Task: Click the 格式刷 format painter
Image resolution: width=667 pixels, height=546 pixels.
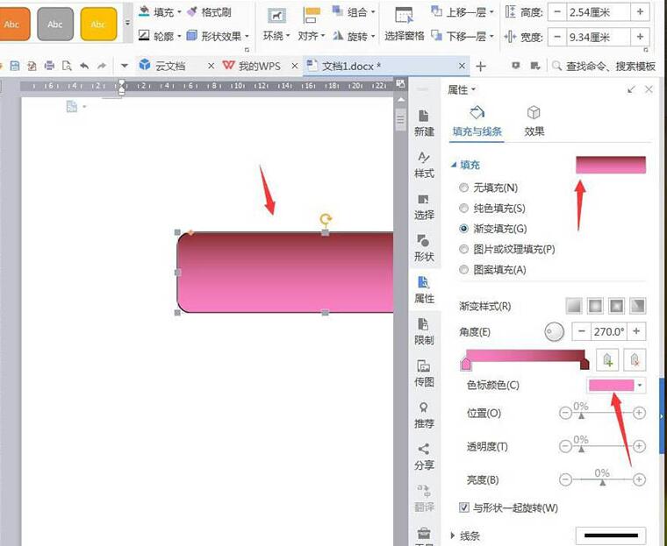Action: click(x=210, y=12)
